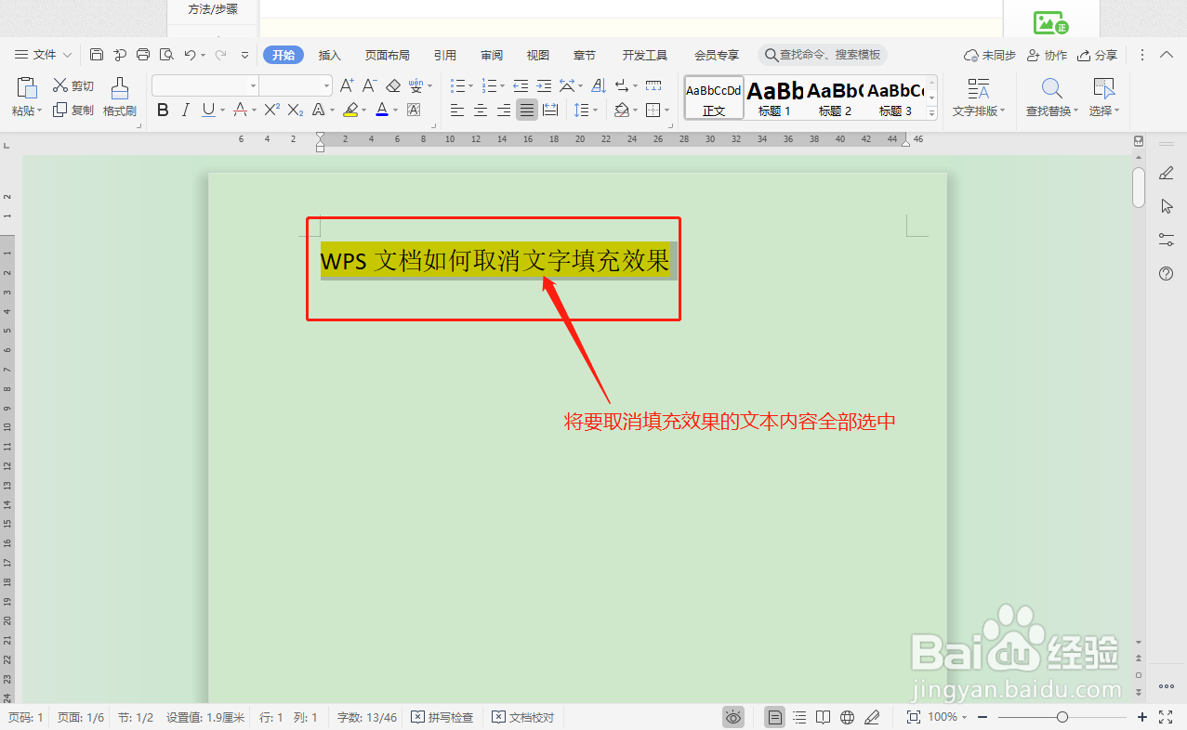The height and width of the screenshot is (730, 1187).
Task: Switch to reading mode book icon
Action: [823, 717]
